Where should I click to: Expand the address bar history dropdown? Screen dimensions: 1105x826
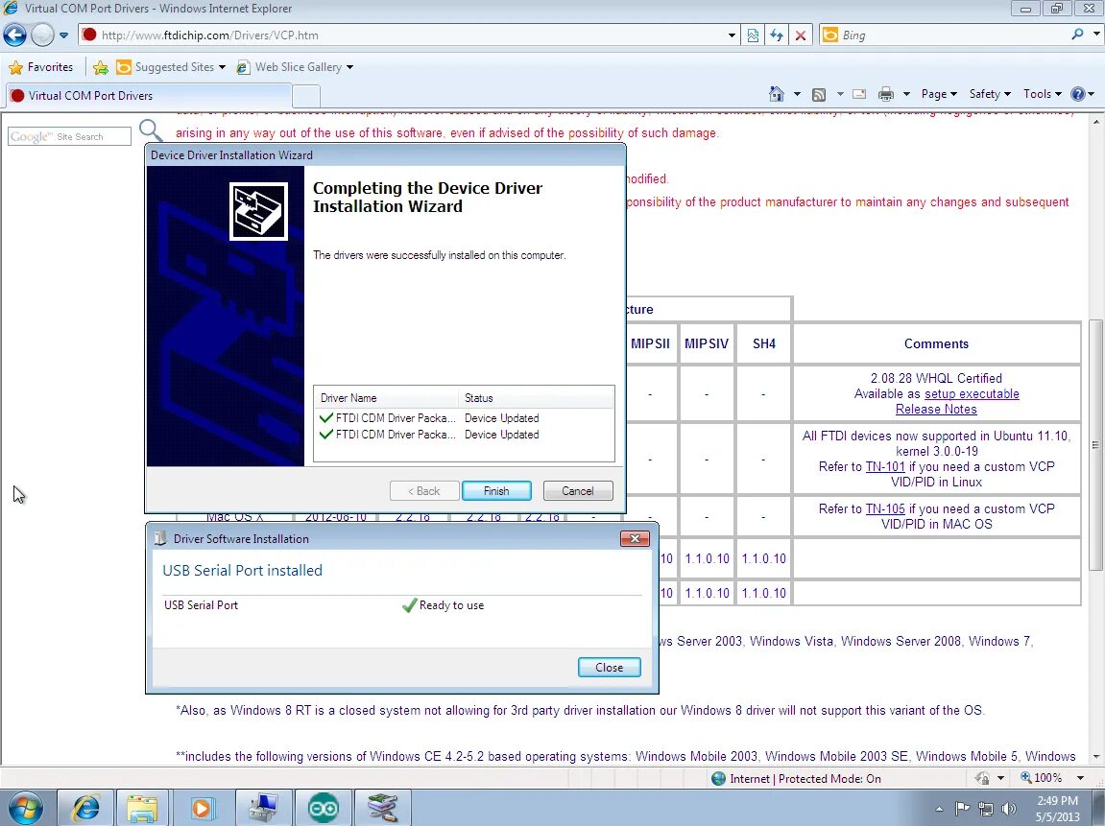click(x=732, y=35)
